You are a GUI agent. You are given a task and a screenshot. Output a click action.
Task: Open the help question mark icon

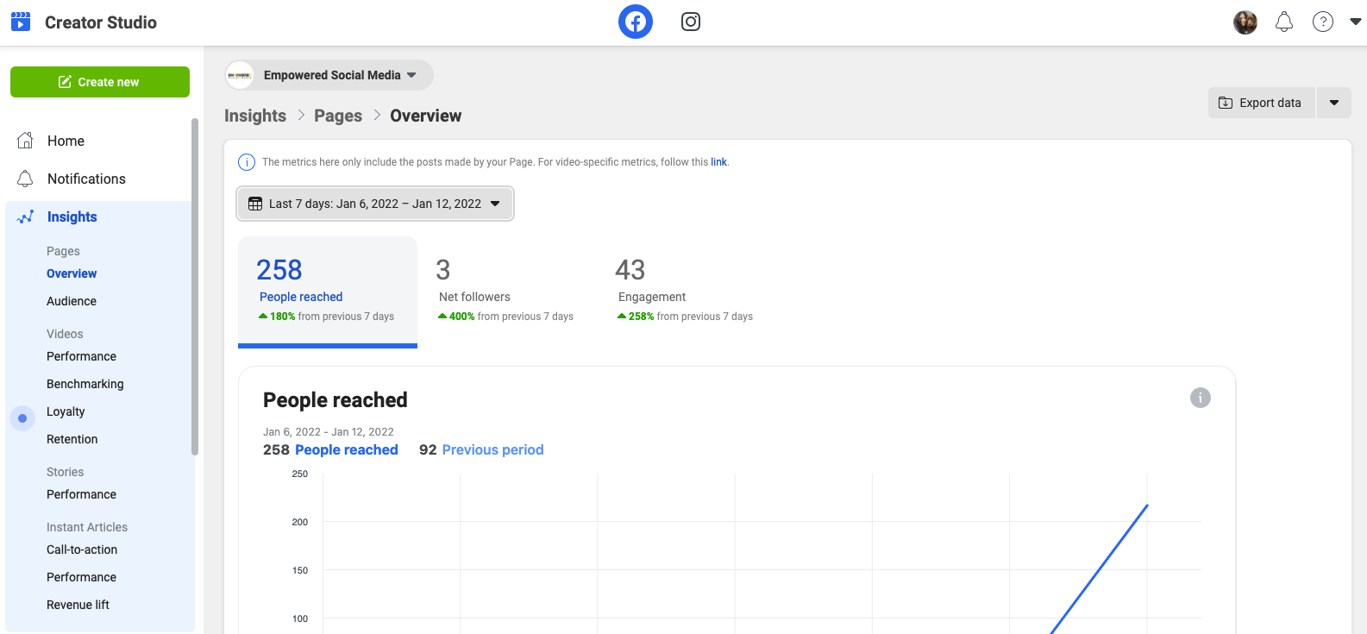[1323, 22]
